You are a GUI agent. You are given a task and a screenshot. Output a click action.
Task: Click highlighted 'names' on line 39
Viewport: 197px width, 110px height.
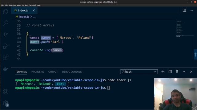click(x=46, y=38)
